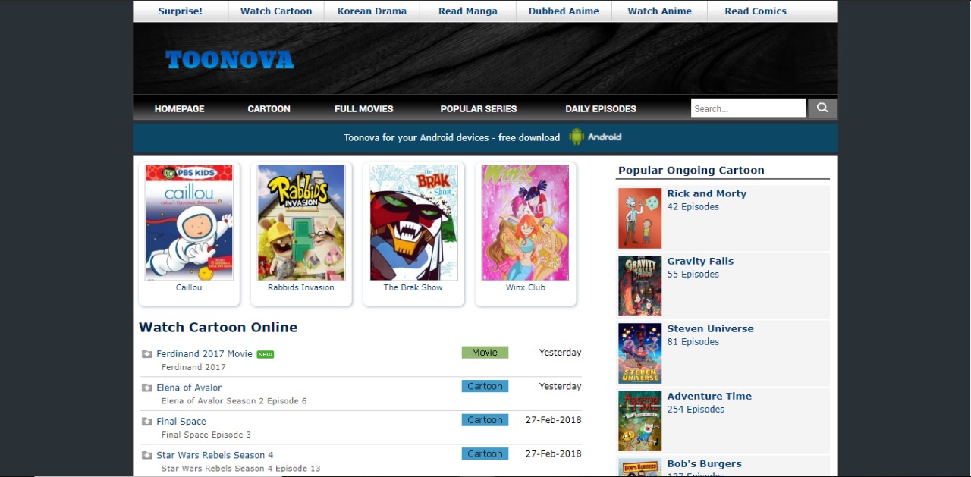Click the Caillou title link
The image size is (971, 477).
click(189, 288)
